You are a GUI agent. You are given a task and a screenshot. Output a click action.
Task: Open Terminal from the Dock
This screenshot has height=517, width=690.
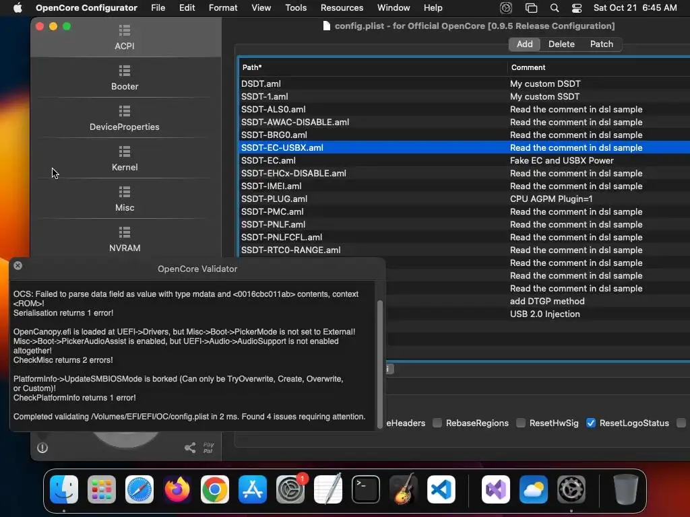click(366, 489)
